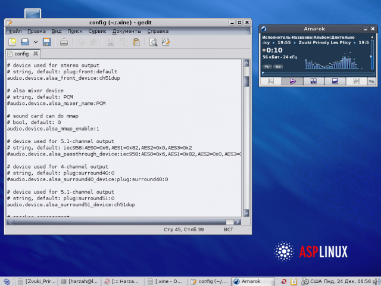Click the ВСТ insert mode indicator
This screenshot has height=286, width=381.
pos(229,229)
